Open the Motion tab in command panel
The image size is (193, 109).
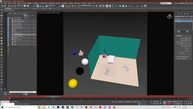pyautogui.click(x=185, y=14)
